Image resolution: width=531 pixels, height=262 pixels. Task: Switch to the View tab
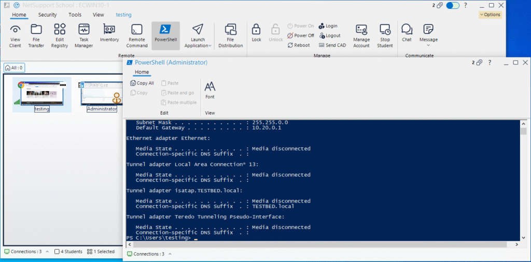[99, 15]
